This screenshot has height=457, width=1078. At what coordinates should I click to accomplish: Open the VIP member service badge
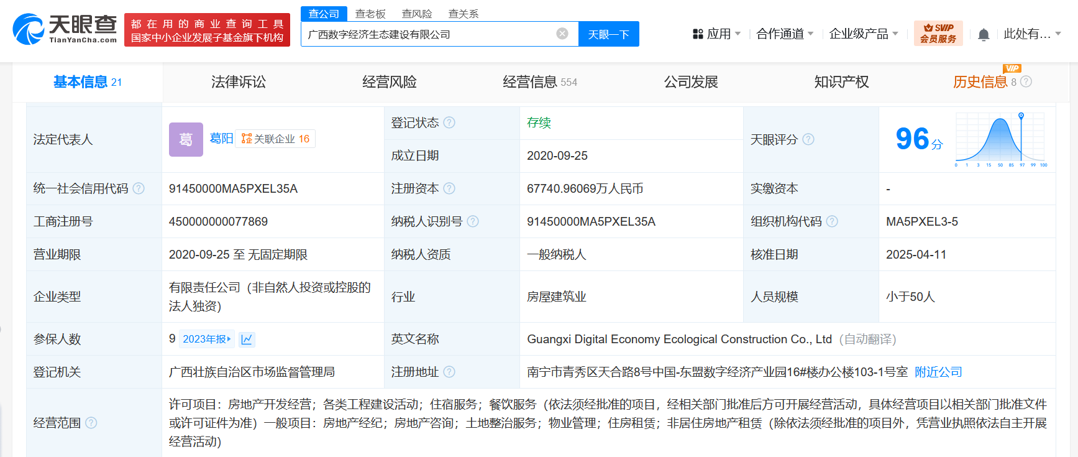[x=938, y=34]
